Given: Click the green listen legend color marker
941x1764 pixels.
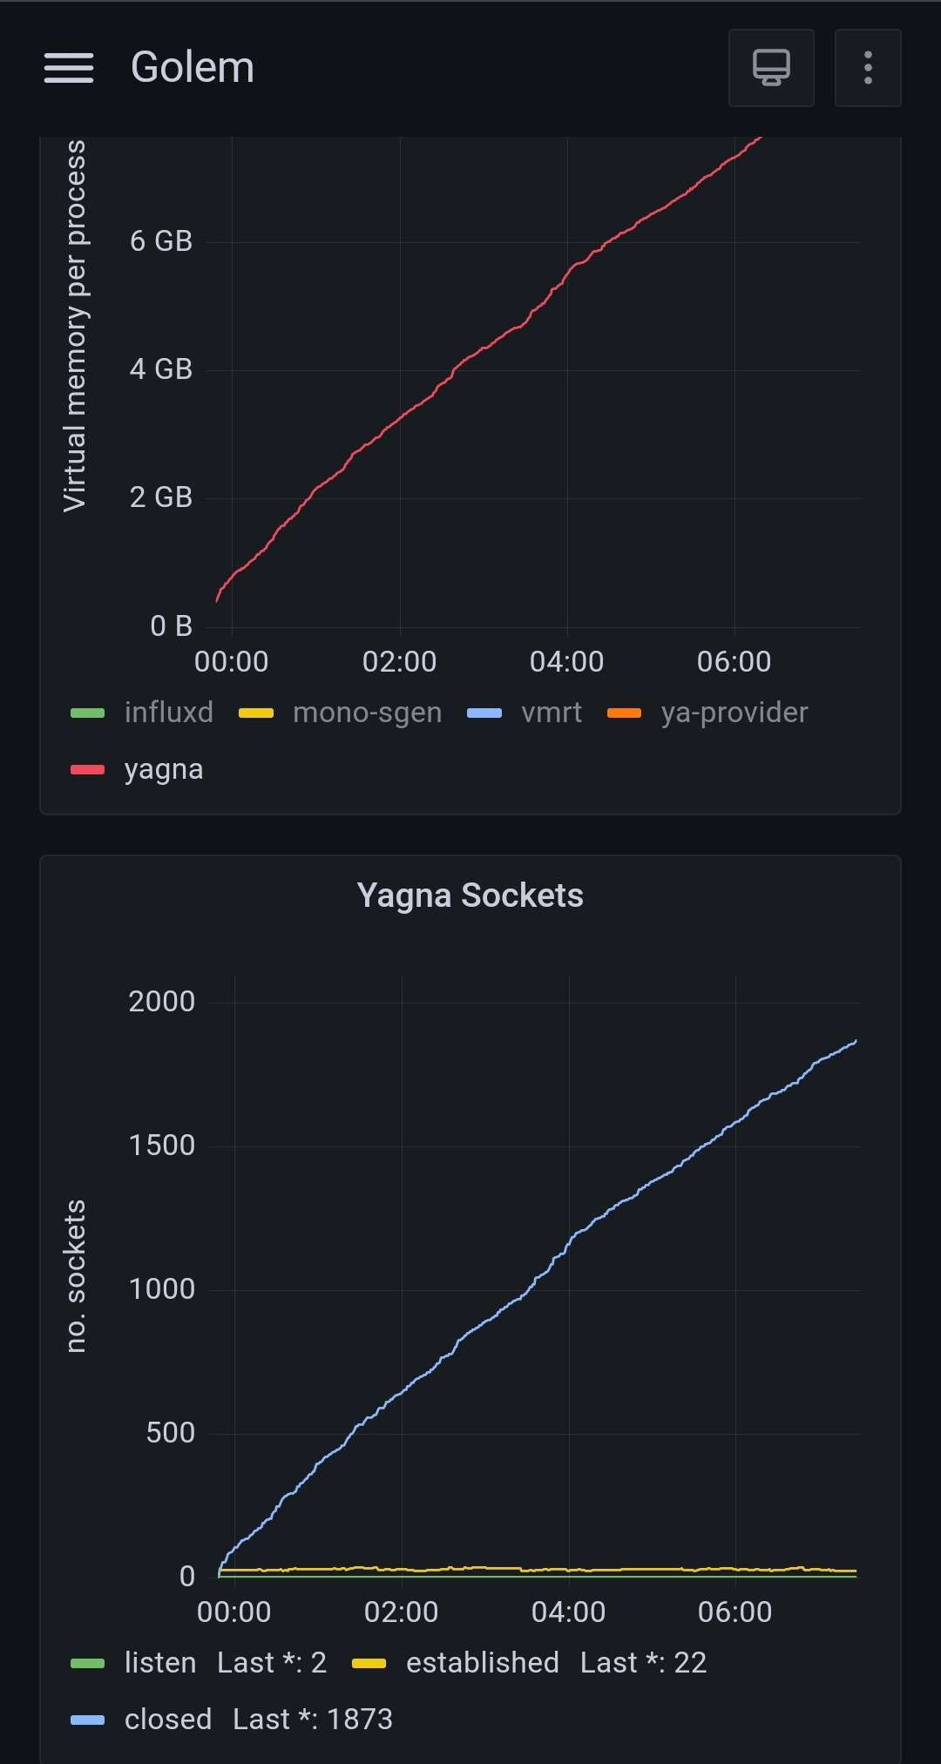Looking at the screenshot, I should pos(87,1662).
